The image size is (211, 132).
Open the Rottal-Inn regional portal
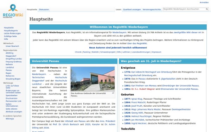(10, 76)
